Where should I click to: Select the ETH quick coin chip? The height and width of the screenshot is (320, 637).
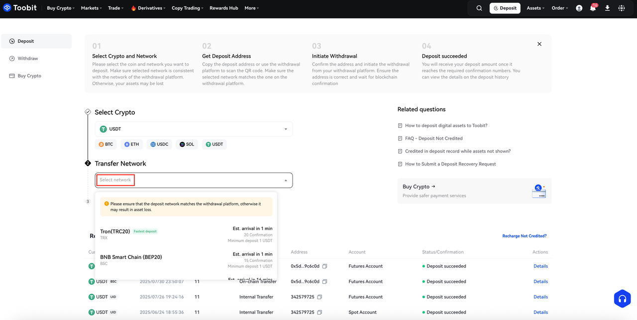(132, 144)
